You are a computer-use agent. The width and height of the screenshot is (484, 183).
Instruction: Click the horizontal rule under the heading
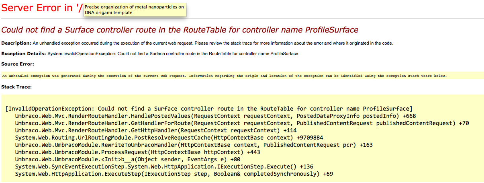[243, 19]
